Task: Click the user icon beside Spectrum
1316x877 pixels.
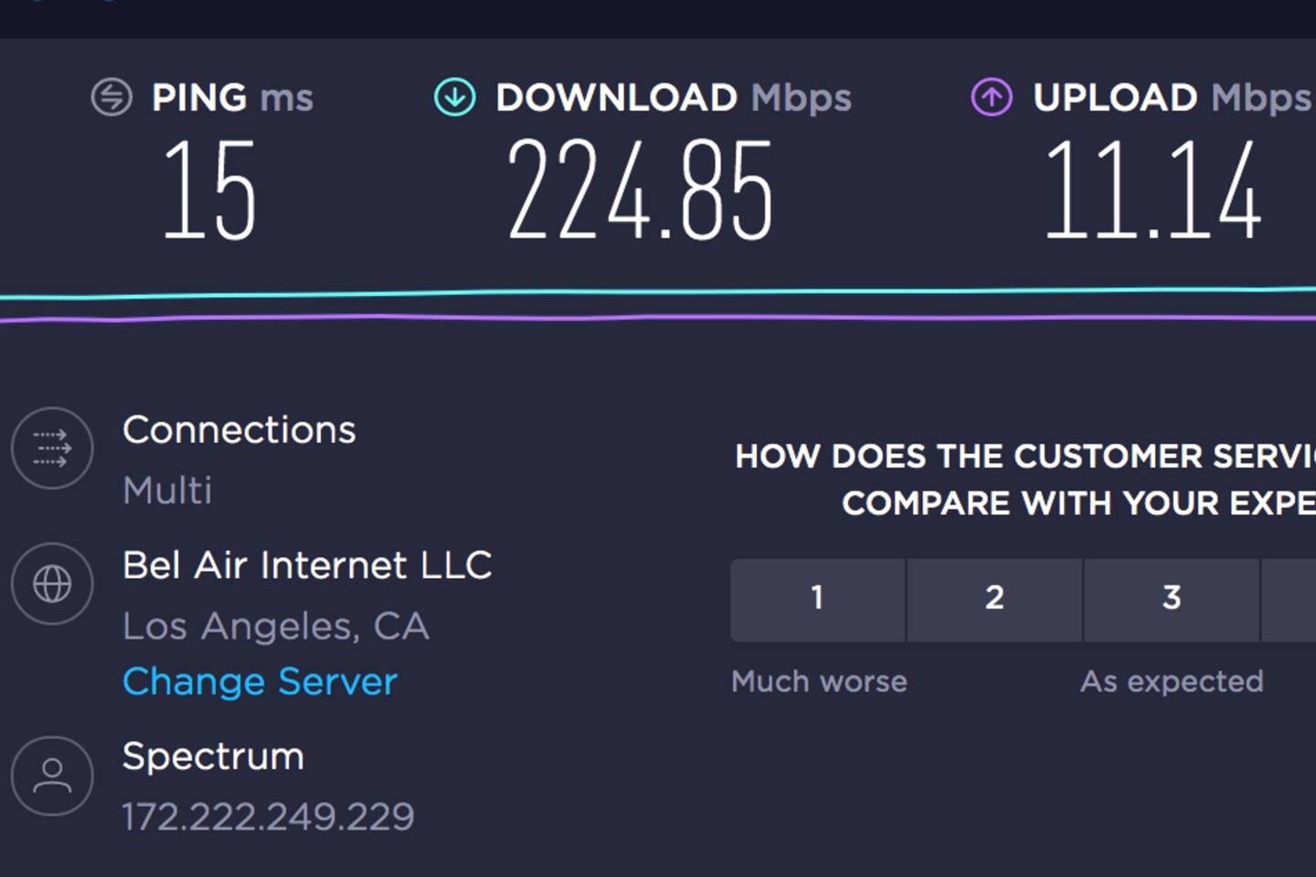Action: pos(52,776)
